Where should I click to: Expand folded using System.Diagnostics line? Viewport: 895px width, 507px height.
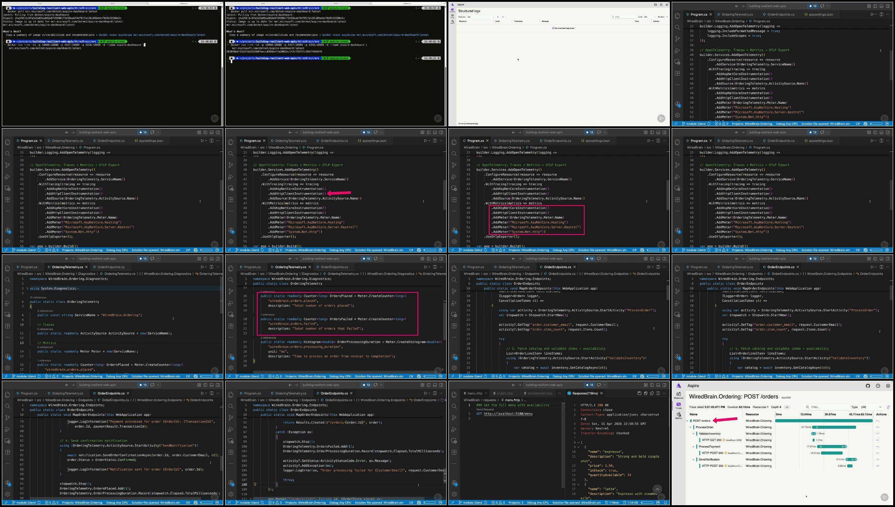(x=27, y=288)
